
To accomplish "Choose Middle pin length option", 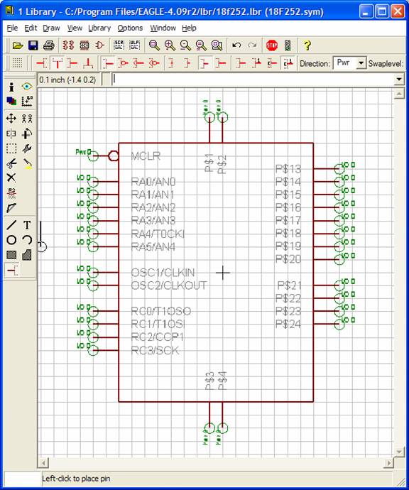I will (x=206, y=63).
